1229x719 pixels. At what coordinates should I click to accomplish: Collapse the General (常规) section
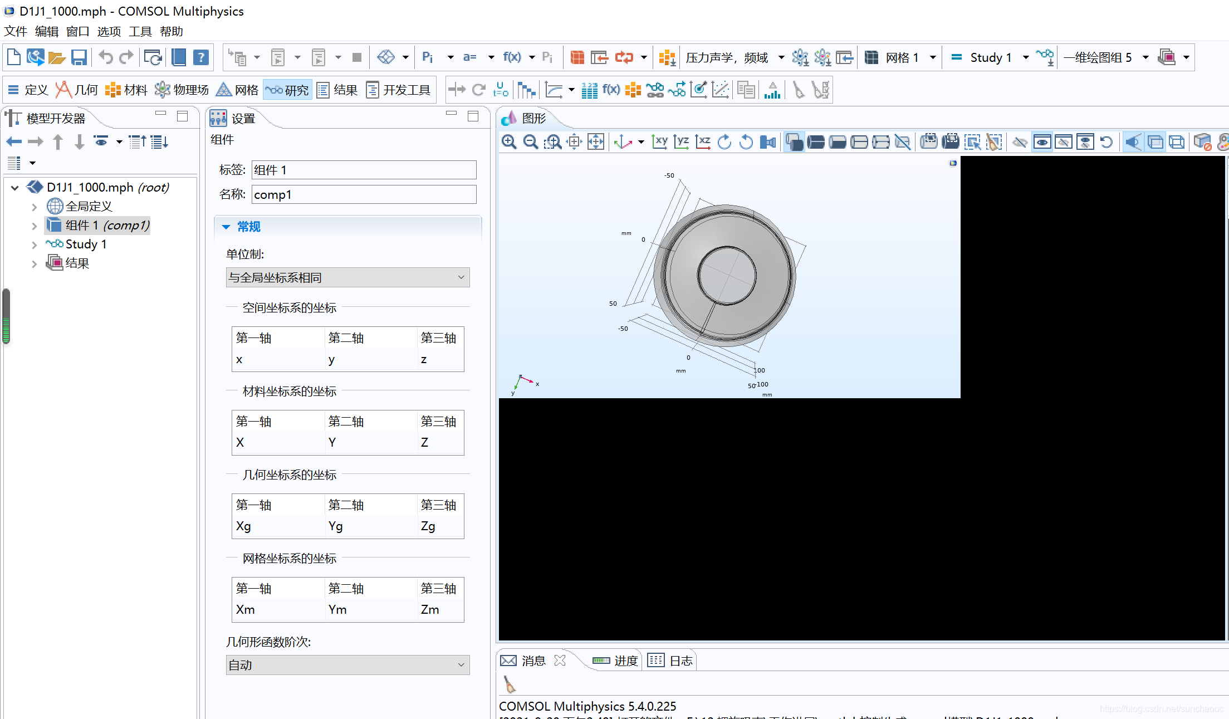[226, 227]
